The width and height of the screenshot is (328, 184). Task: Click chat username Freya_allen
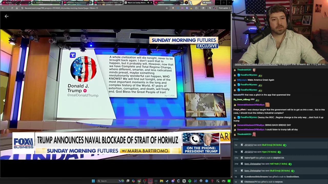(240, 110)
